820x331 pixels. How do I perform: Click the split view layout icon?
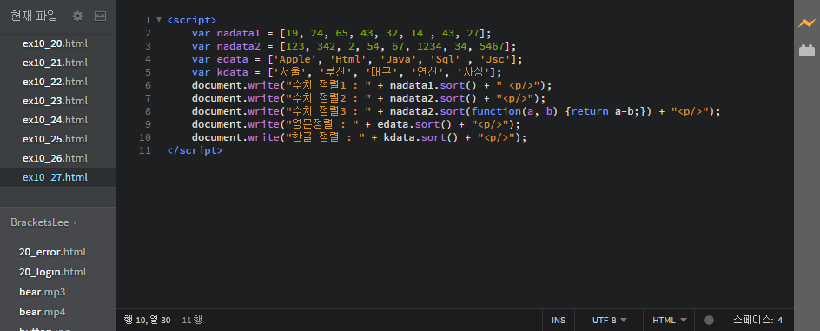click(100, 17)
